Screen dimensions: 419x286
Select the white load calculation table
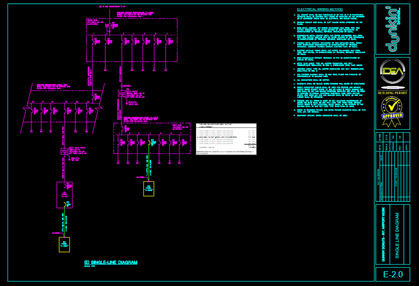point(226,139)
